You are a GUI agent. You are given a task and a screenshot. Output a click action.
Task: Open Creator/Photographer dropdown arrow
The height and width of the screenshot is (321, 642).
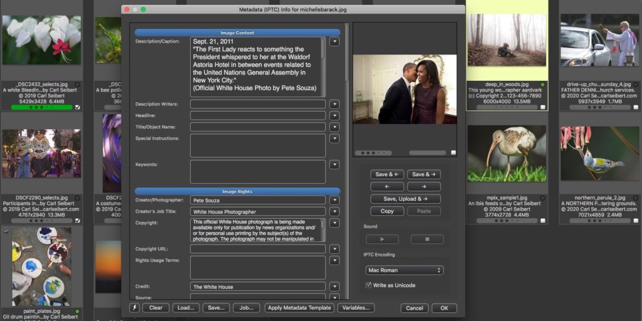click(x=335, y=200)
